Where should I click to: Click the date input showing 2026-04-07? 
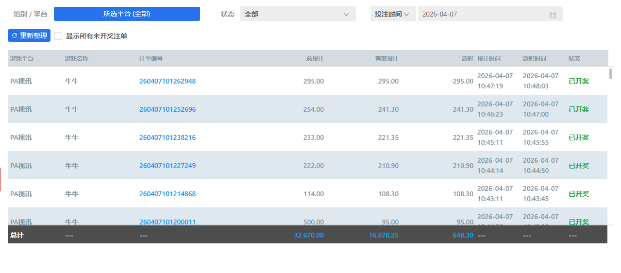481,14
